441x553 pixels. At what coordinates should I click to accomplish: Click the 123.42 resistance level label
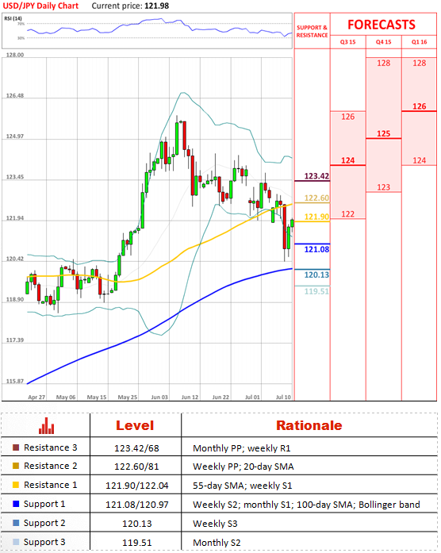tap(316, 176)
